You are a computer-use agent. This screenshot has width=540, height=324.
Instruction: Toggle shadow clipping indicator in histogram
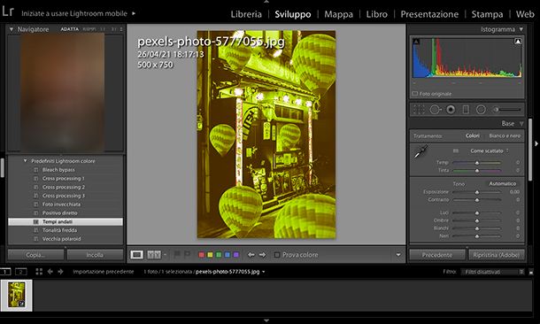416,42
